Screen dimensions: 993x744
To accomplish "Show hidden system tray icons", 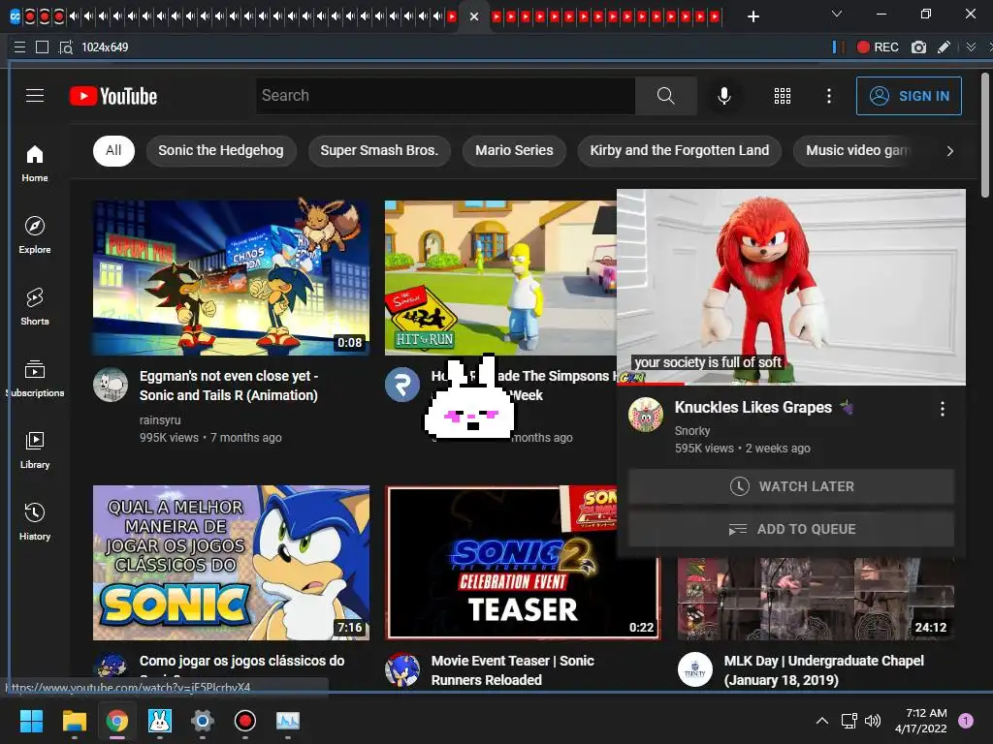I will tap(822, 721).
